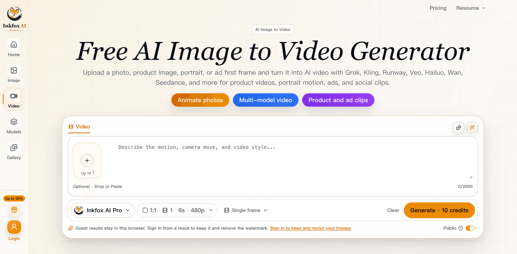
Task: Open the Inkfox AI Pro model dropdown
Action: (x=103, y=210)
